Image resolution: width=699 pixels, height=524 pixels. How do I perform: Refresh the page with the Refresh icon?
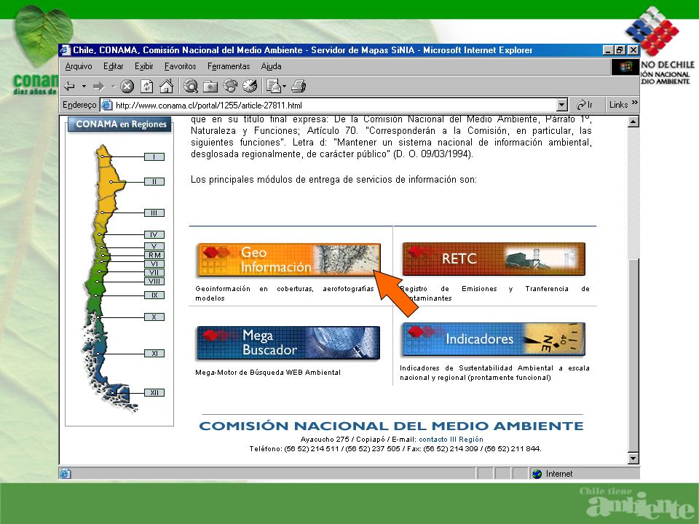[146, 86]
